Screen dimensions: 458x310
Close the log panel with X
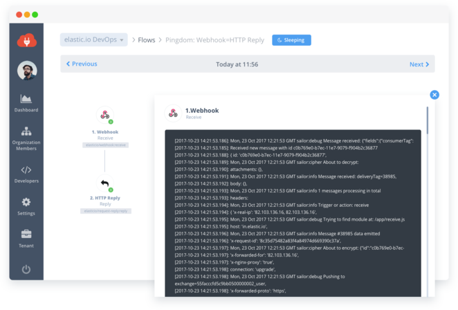[x=434, y=95]
